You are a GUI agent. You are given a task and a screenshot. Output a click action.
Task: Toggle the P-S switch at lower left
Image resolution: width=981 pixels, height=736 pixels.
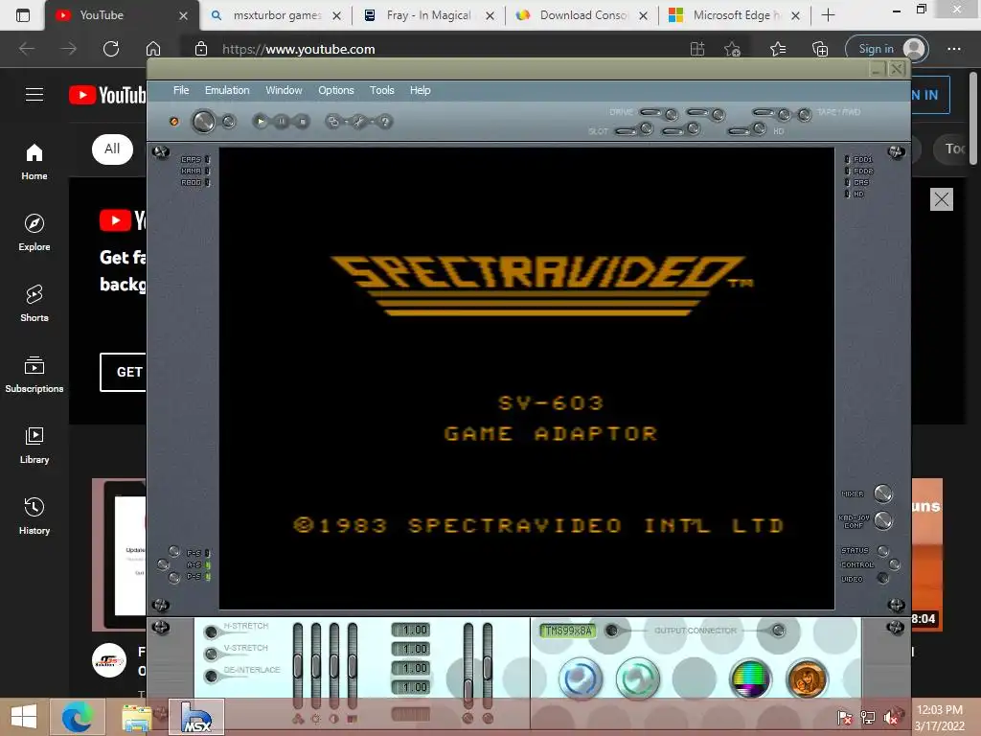tap(174, 551)
